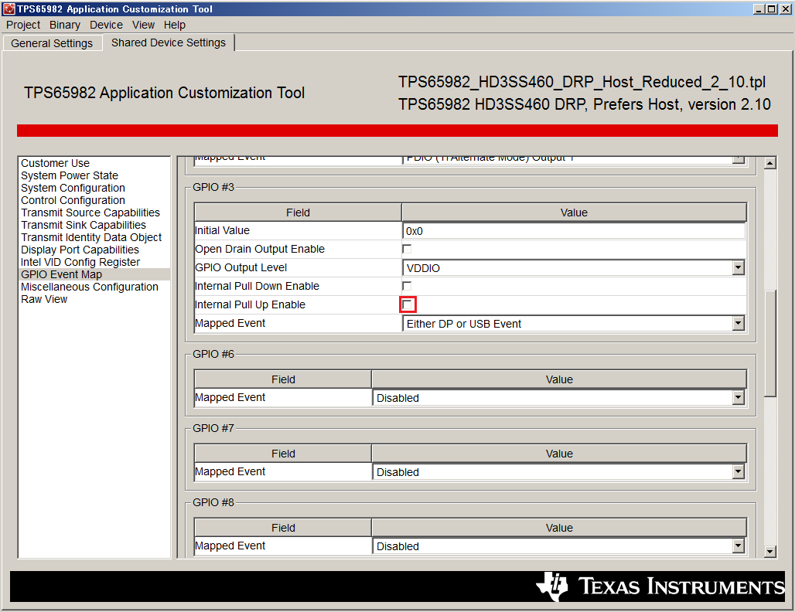The width and height of the screenshot is (795, 612).
Task: Open the Help menu
Action: [x=175, y=25]
